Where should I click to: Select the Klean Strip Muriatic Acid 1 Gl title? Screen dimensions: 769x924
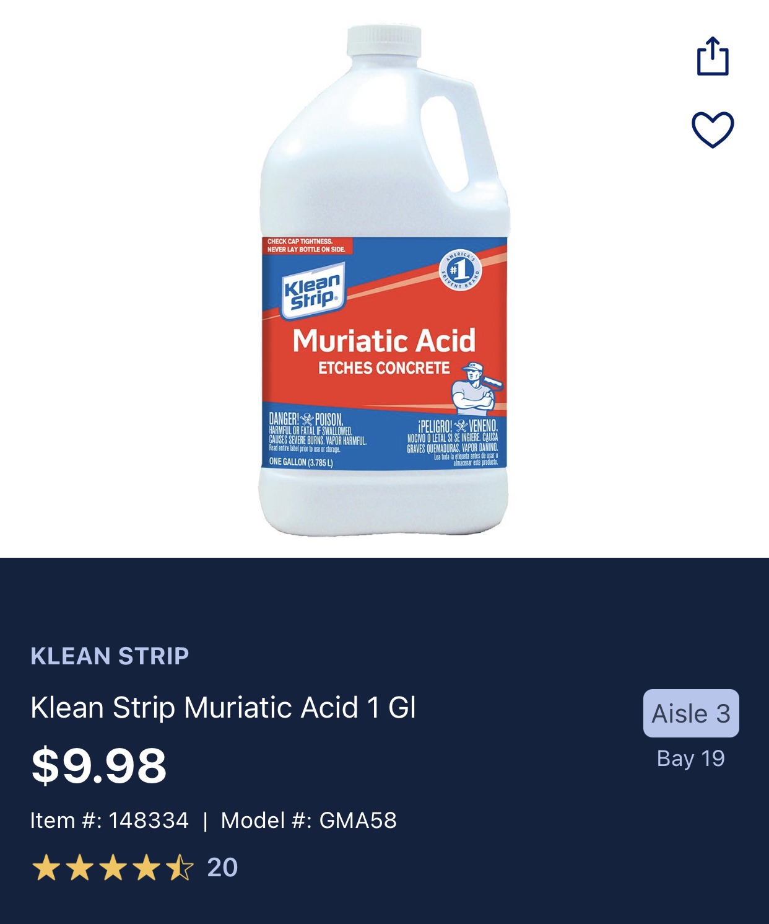pos(223,708)
